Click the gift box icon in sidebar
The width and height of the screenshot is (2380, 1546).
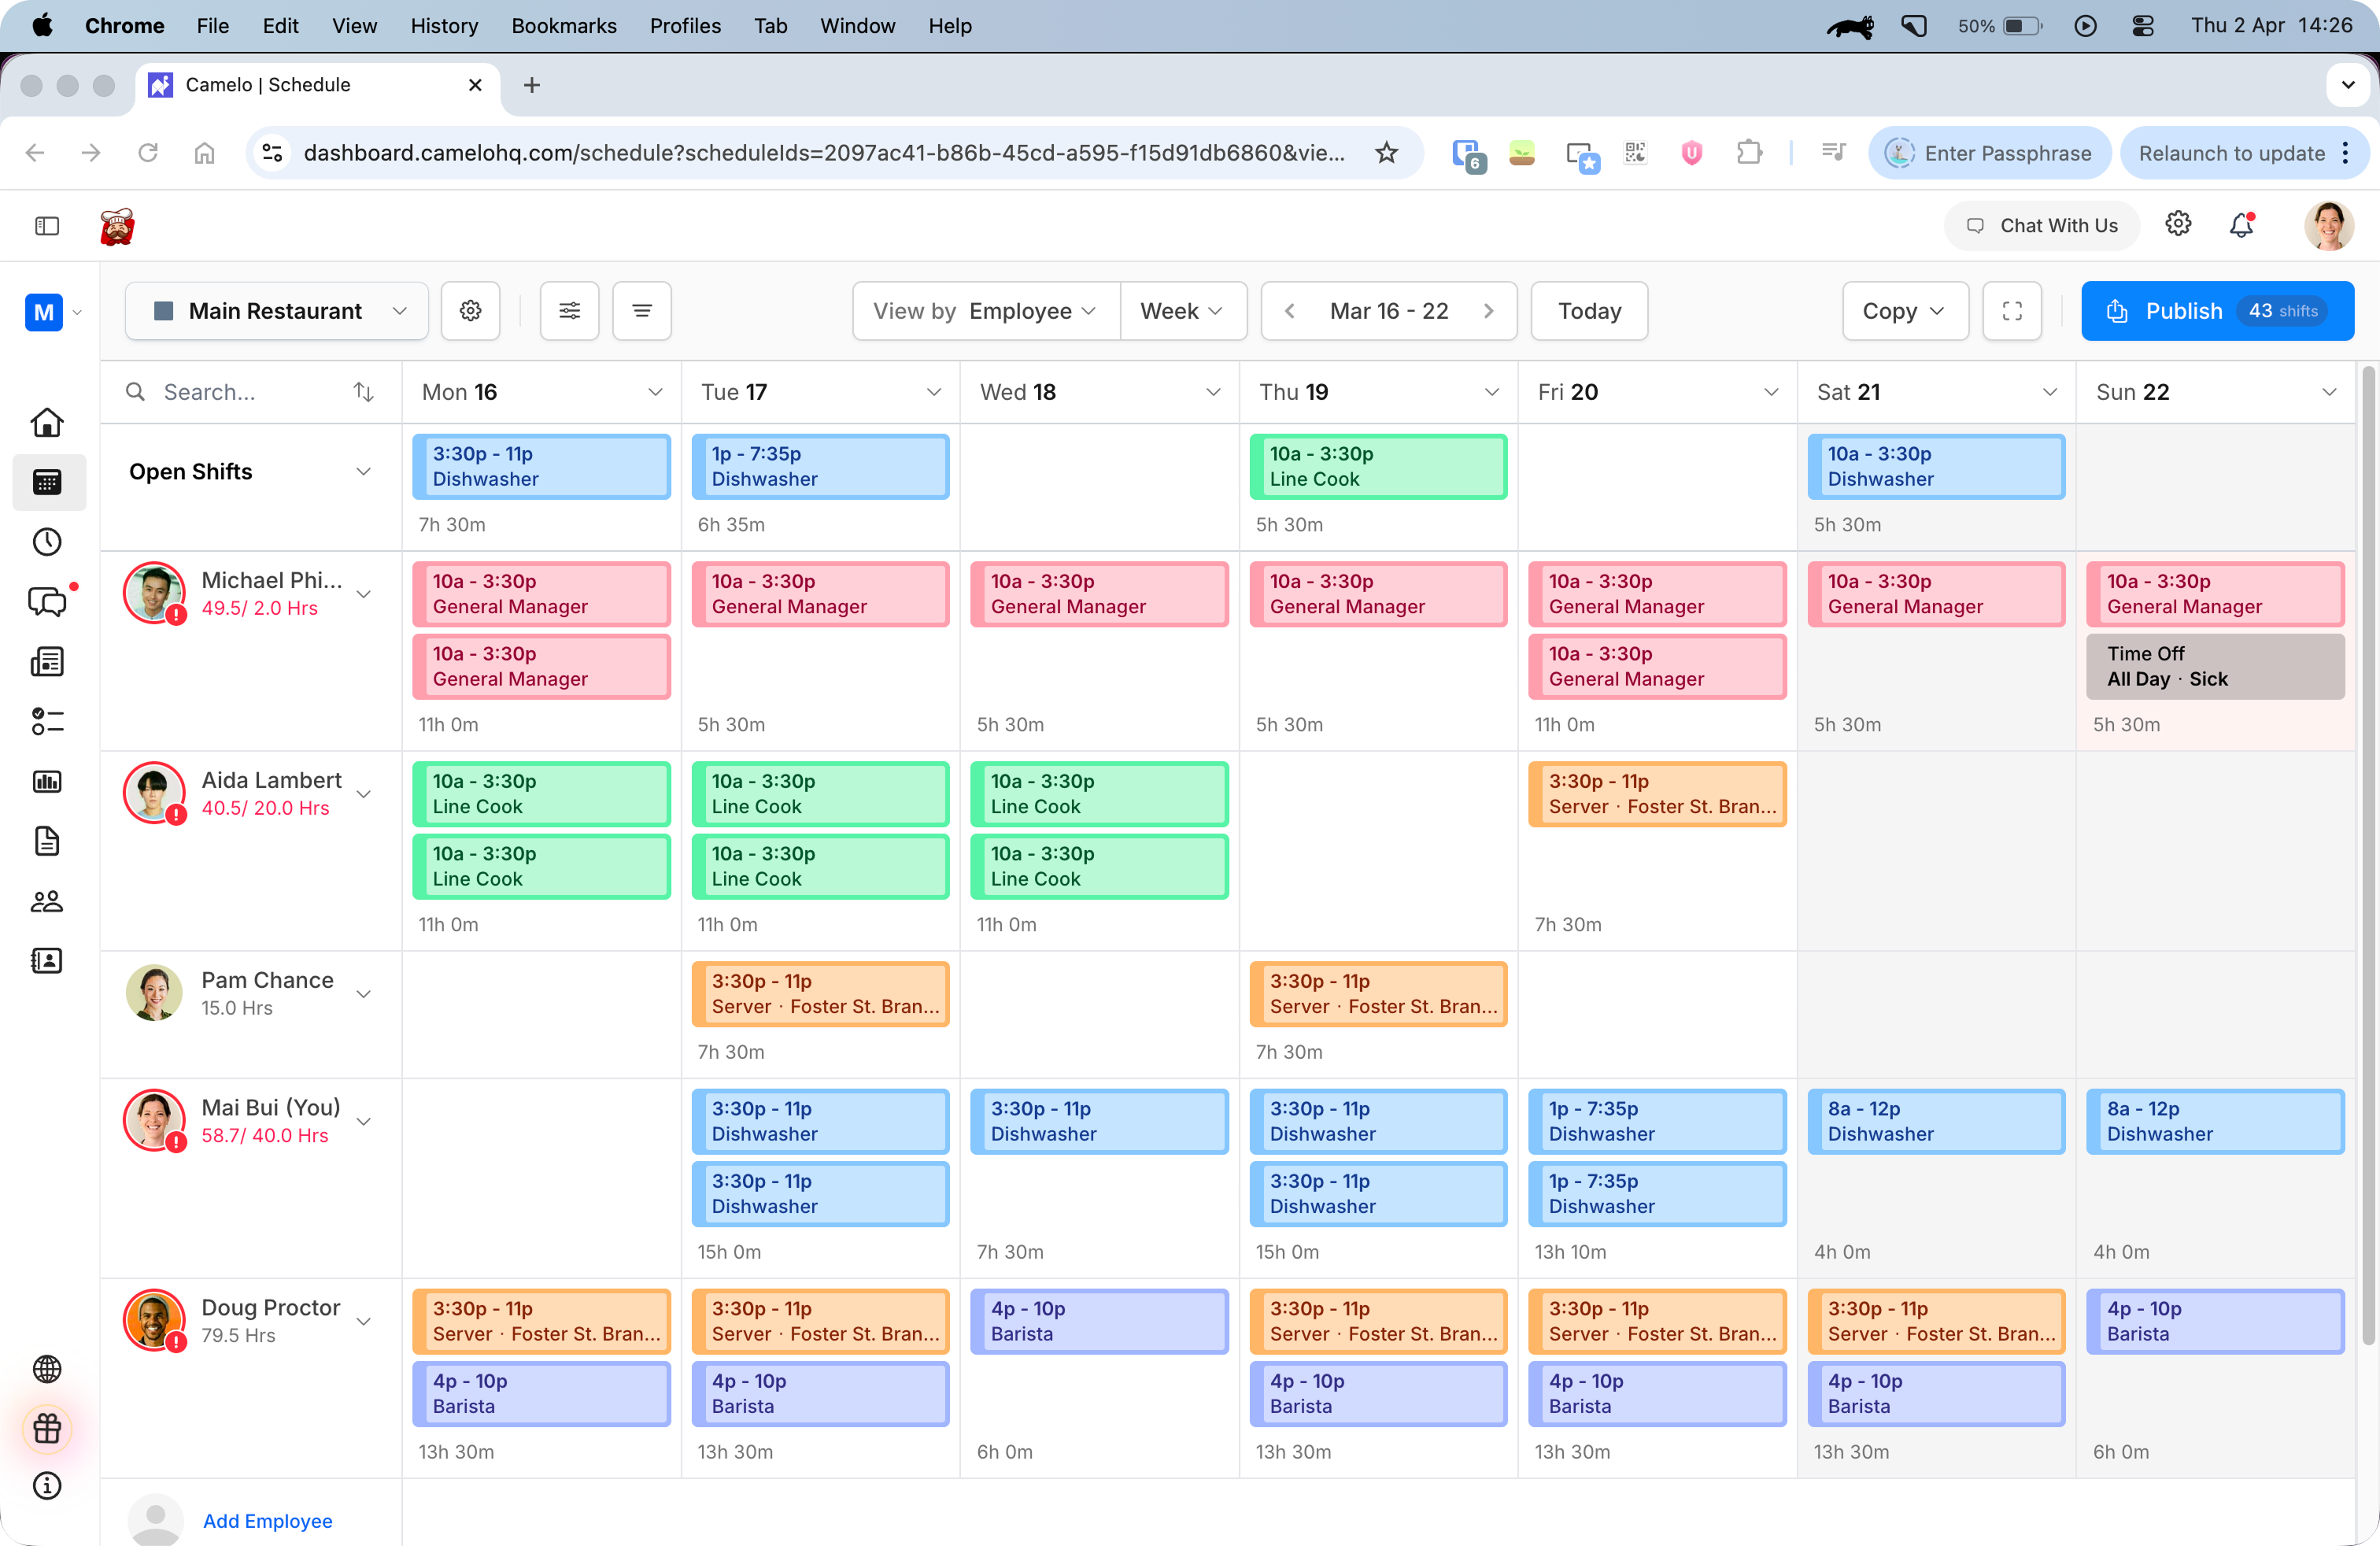pyautogui.click(x=47, y=1427)
